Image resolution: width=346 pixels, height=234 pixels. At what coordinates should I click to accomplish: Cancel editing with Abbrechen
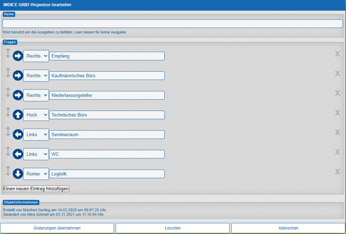tap(288, 228)
